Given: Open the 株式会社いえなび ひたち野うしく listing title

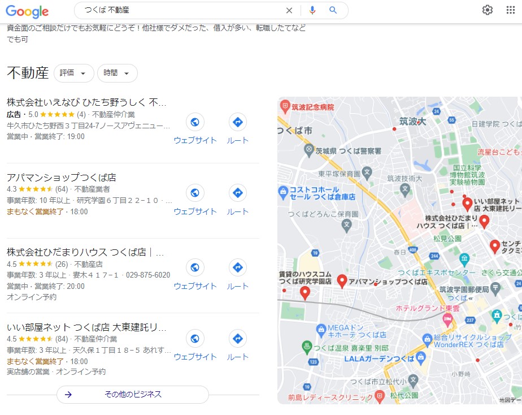Looking at the screenshot, I should (x=86, y=102).
